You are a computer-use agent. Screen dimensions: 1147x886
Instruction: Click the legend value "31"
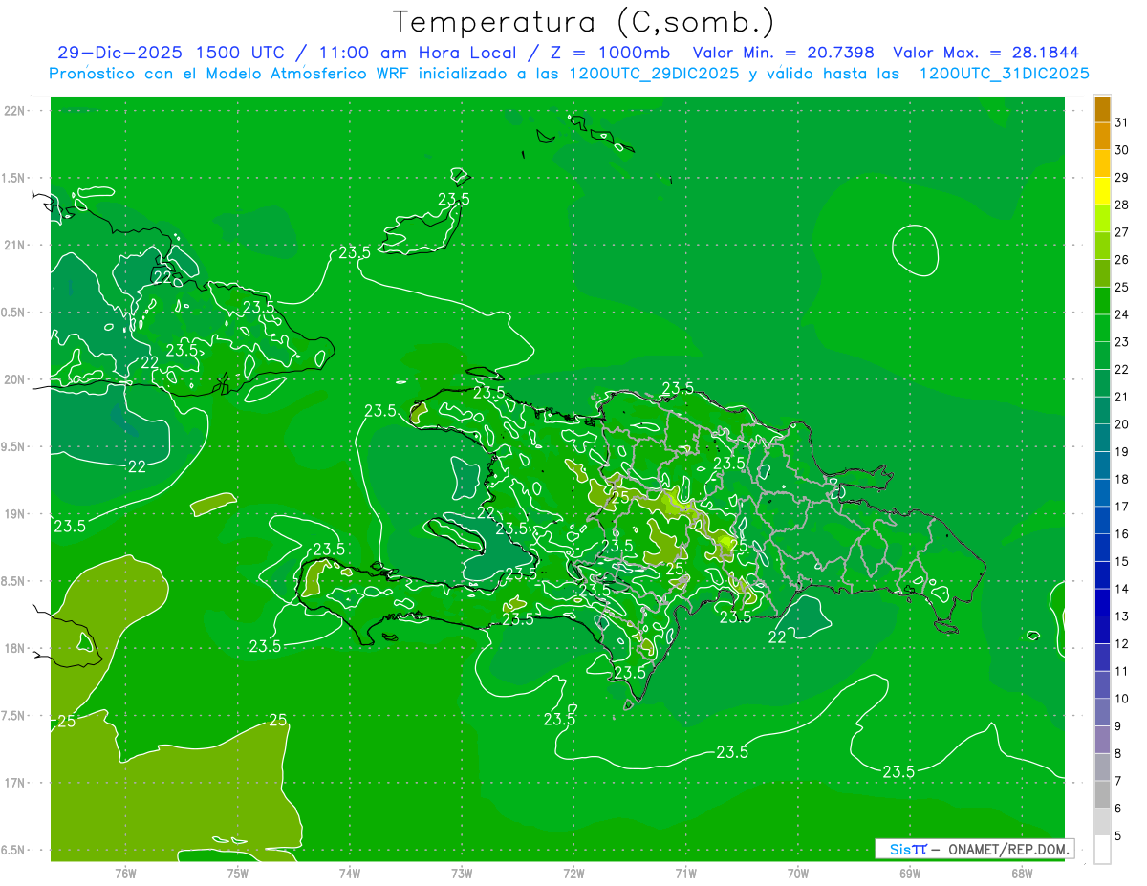(1121, 122)
